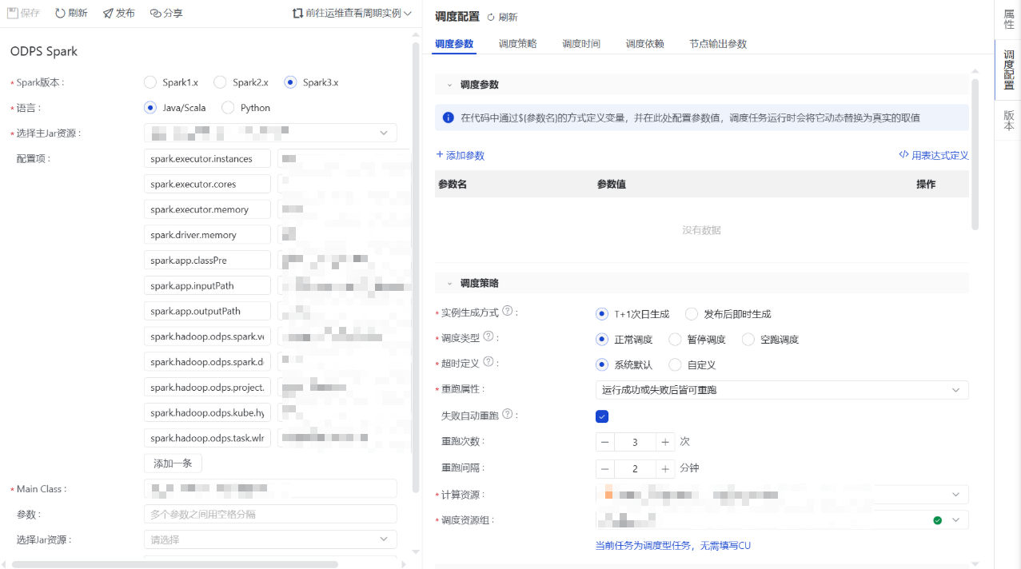Viewport: 1021px width, 569px height.
Task: Increase 重跑次数 with plus button
Action: [x=665, y=442]
